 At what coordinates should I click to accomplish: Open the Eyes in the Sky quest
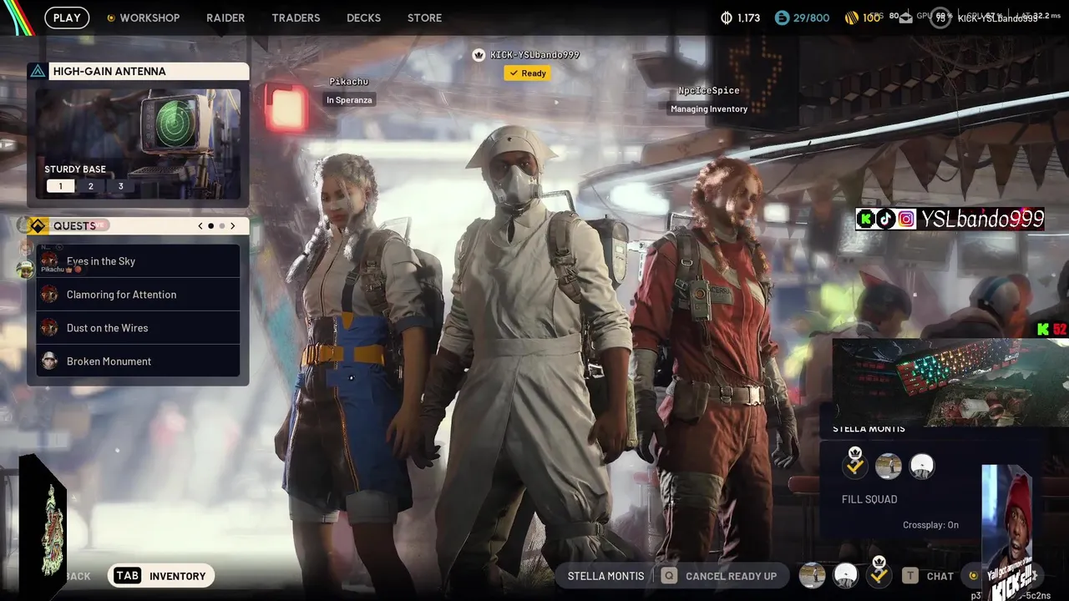(138, 261)
